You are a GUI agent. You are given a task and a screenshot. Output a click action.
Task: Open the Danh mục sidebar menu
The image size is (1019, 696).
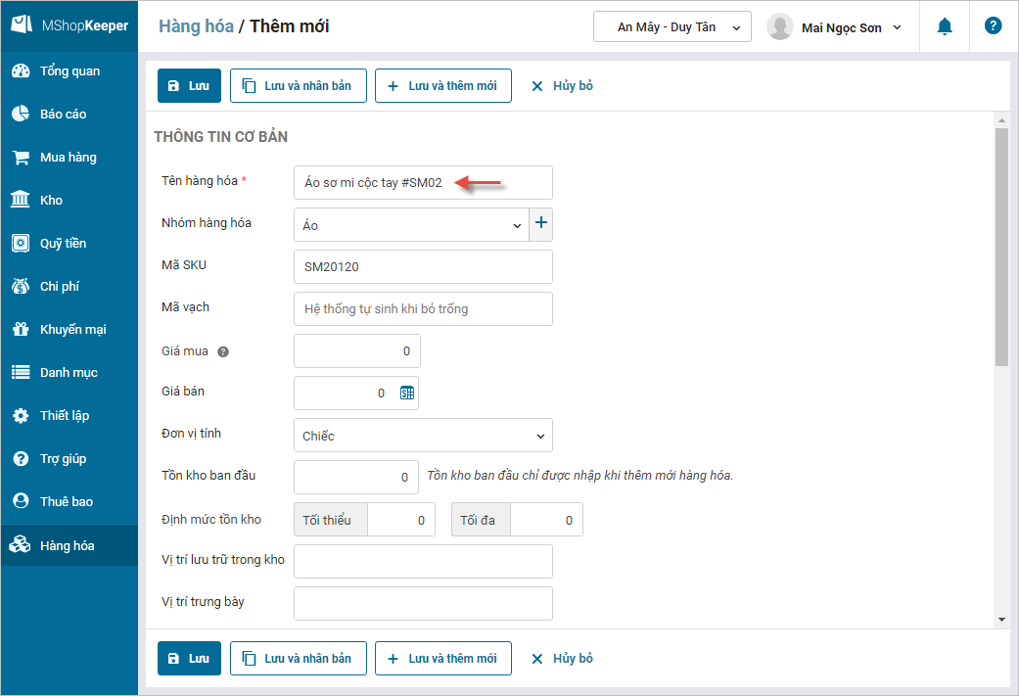pos(69,372)
